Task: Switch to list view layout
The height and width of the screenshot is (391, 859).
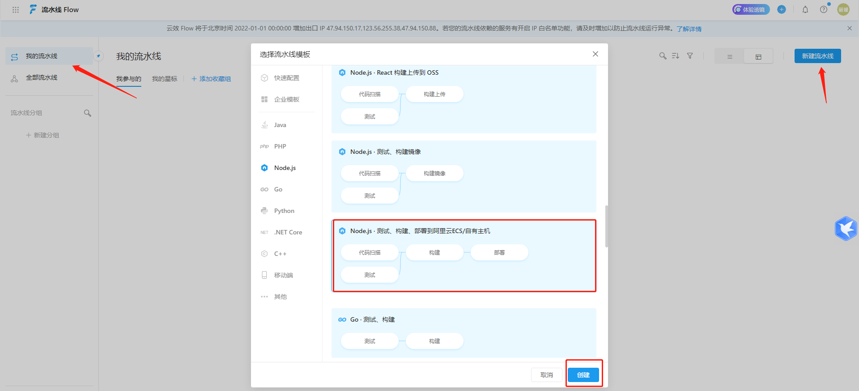Action: (x=730, y=56)
